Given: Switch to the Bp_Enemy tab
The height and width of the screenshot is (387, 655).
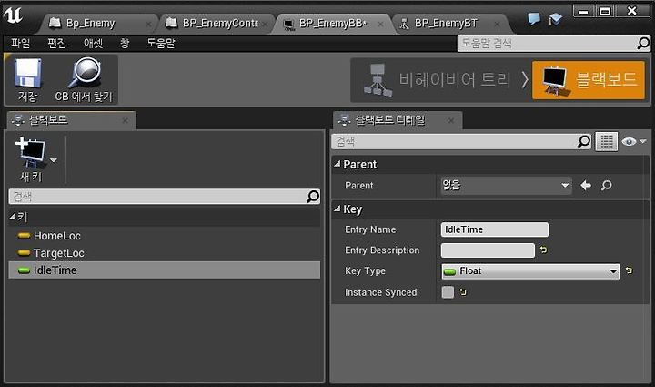Looking at the screenshot, I should (97, 24).
